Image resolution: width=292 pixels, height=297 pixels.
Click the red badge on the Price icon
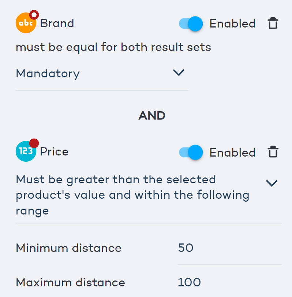tap(33, 143)
